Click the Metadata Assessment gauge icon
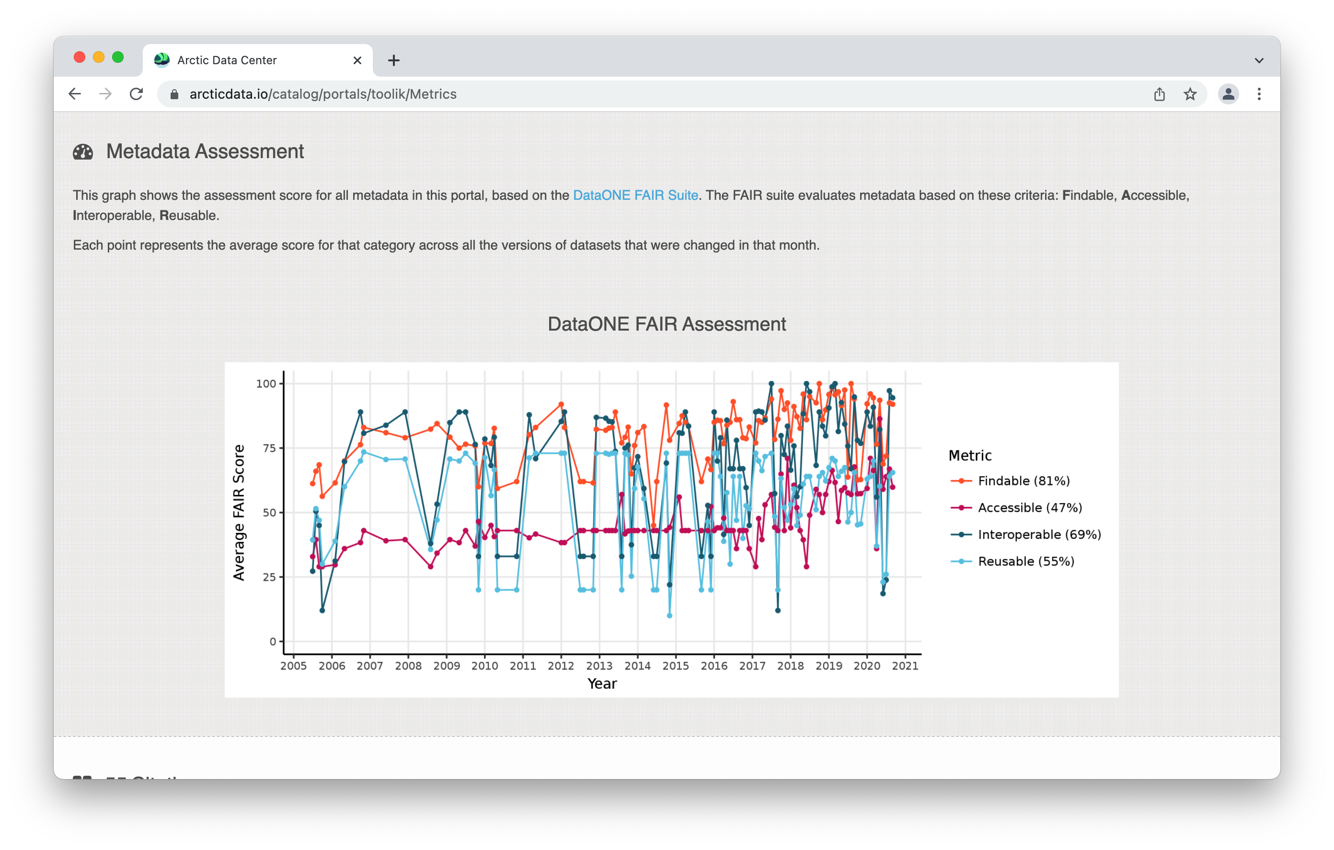This screenshot has height=850, width=1334. [x=83, y=152]
